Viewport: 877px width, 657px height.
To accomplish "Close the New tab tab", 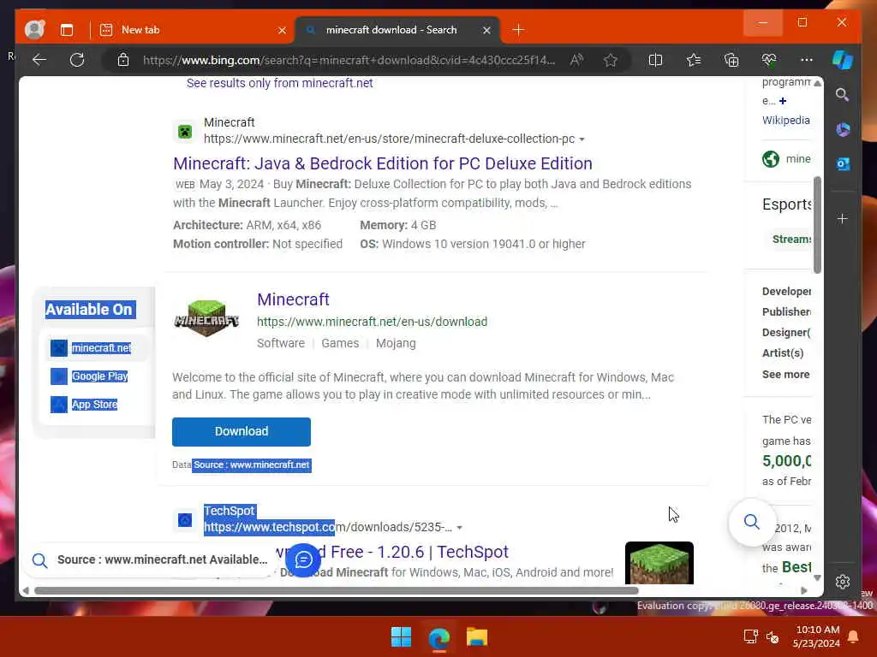I will coord(282,30).
